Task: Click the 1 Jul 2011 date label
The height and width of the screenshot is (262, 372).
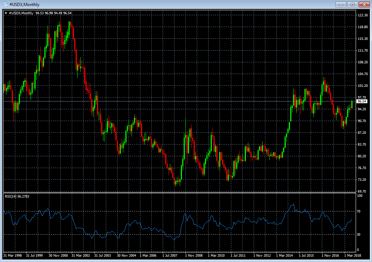Action: coord(238,256)
